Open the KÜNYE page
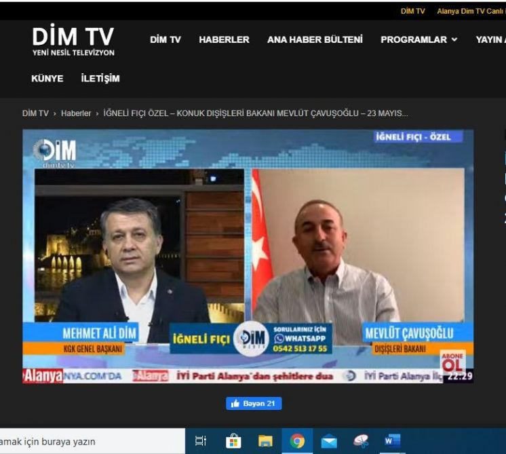 [47, 78]
